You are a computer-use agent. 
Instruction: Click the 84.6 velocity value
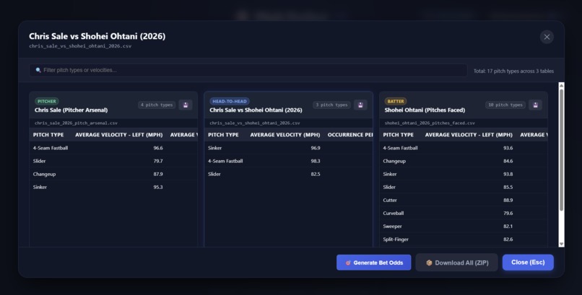(508, 161)
